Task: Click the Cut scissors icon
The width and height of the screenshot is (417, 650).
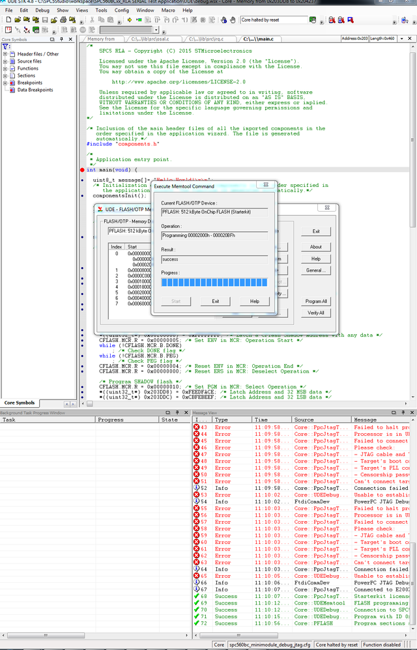Action: [x=92, y=20]
